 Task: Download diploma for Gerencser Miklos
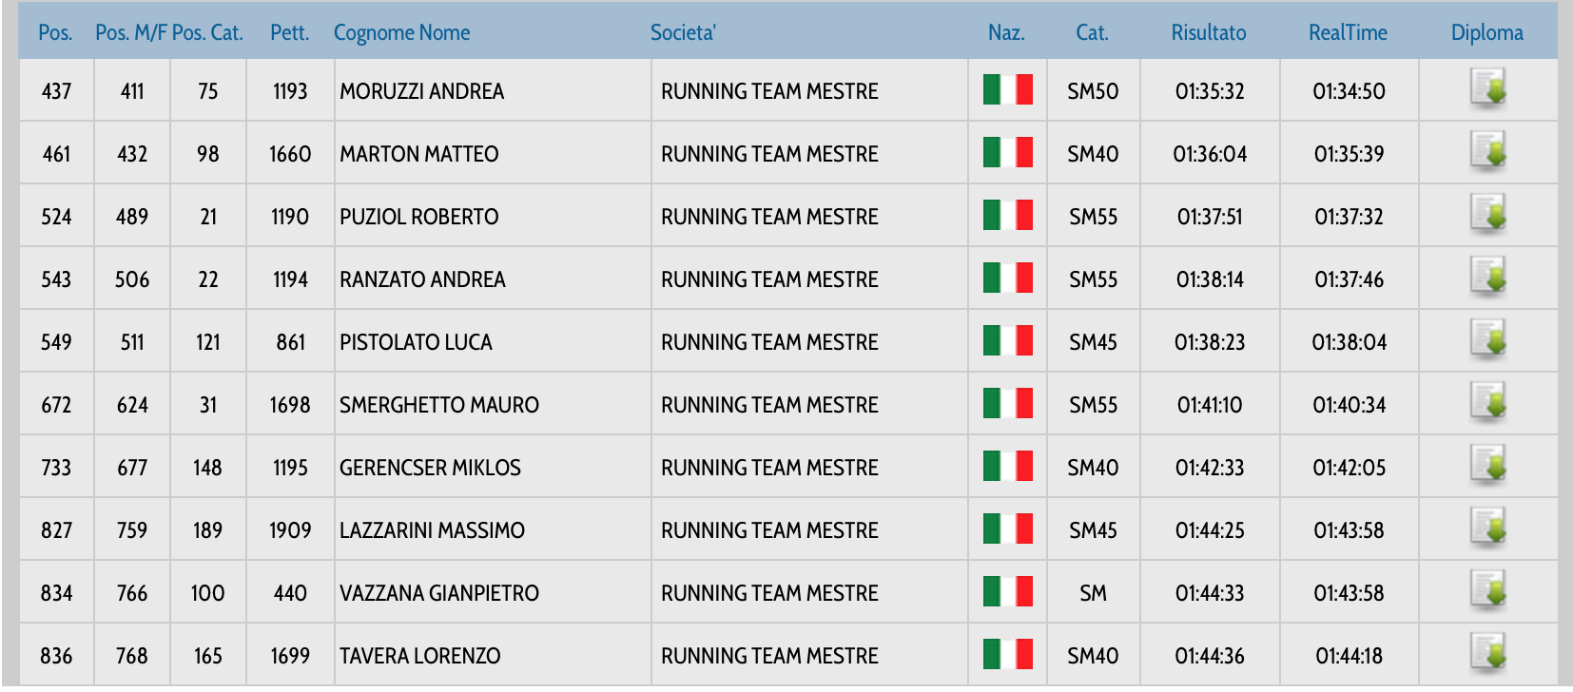[x=1487, y=467]
